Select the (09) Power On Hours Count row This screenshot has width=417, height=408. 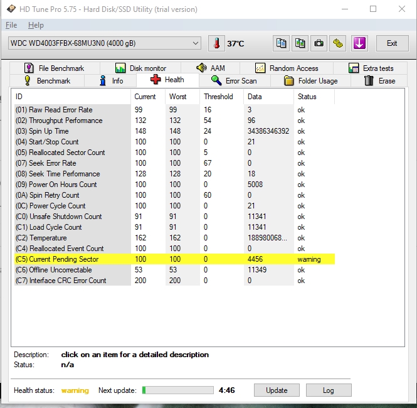[174, 185]
